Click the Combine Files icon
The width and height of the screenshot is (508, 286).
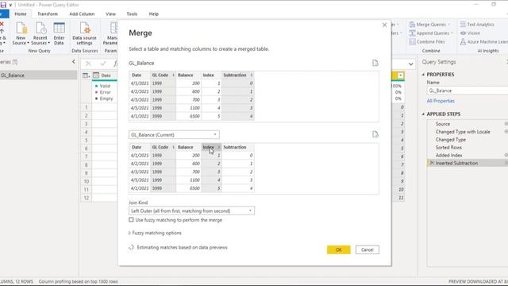pyautogui.click(x=412, y=42)
